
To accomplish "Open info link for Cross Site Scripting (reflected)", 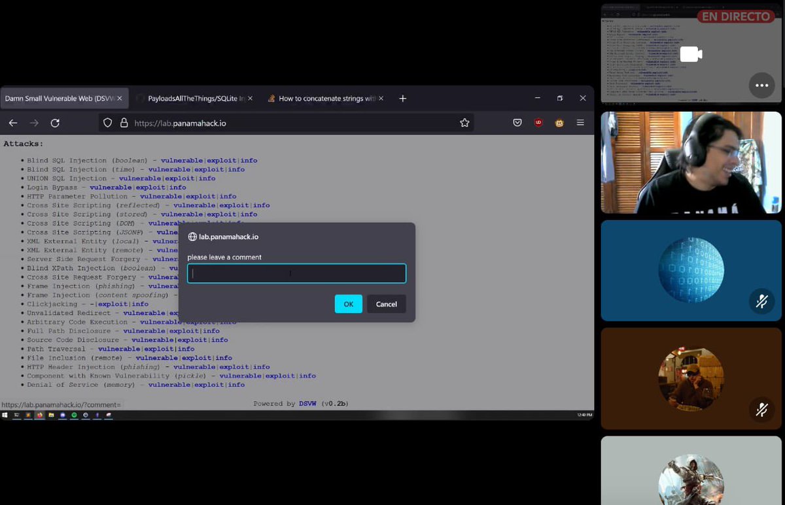I will [x=262, y=205].
